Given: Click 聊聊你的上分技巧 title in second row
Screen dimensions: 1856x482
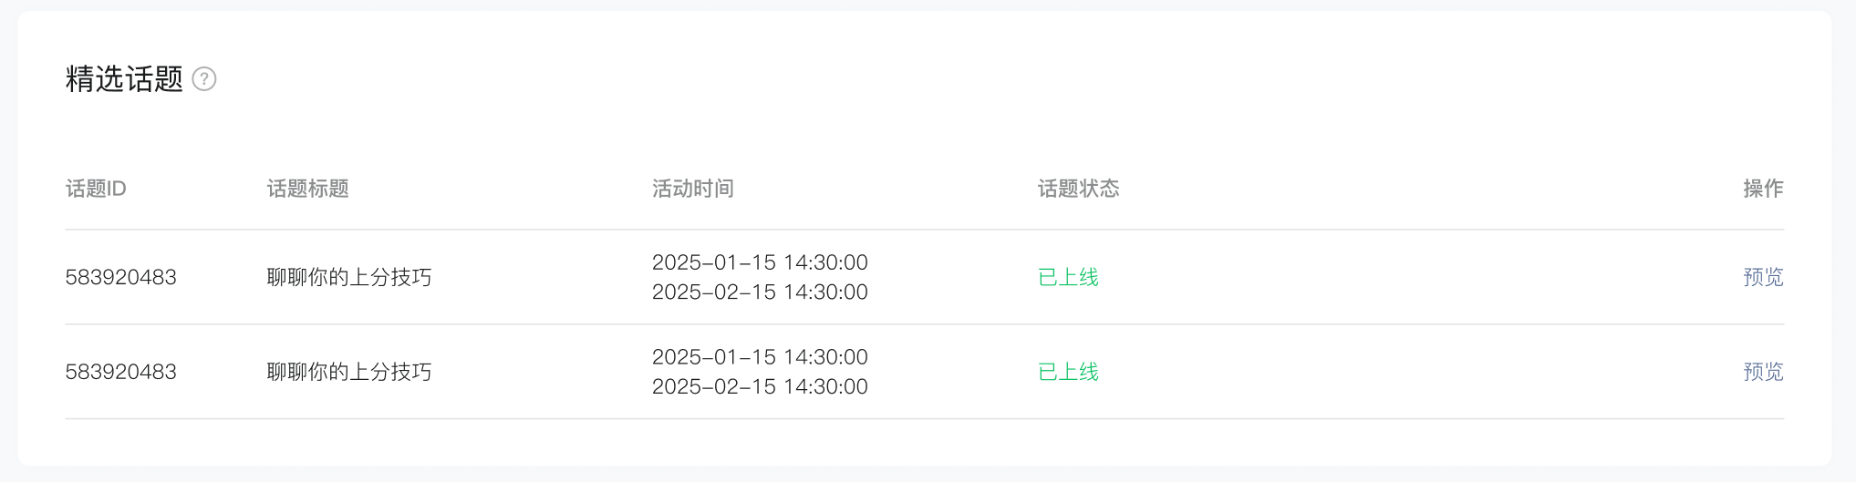Looking at the screenshot, I should coord(348,372).
